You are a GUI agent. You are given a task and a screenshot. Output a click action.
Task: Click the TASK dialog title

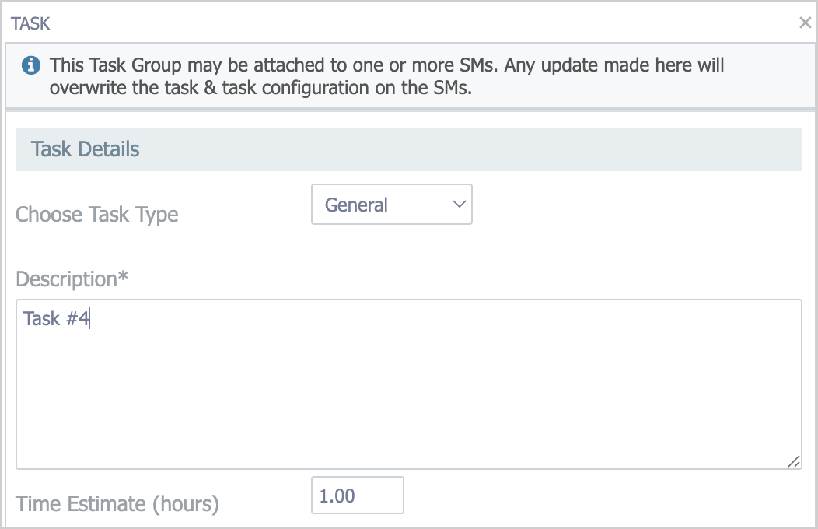(30, 23)
